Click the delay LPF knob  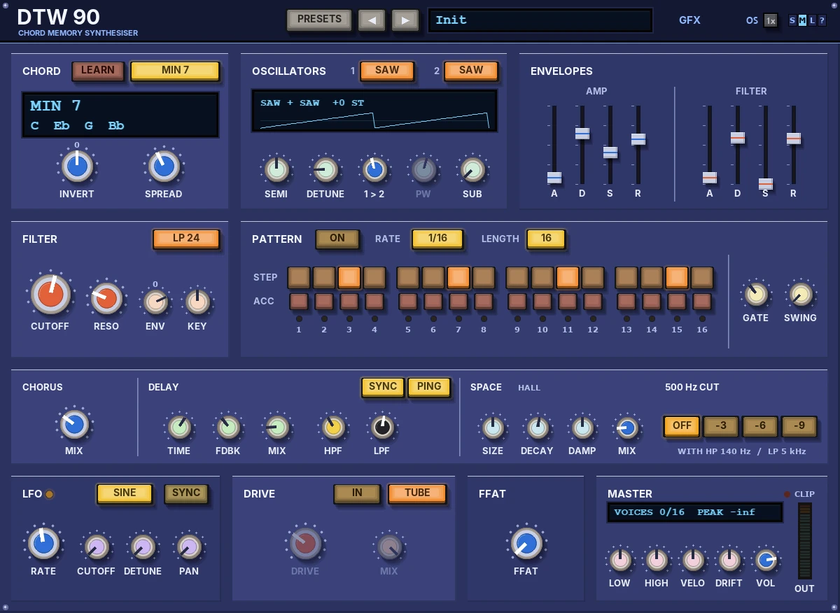tap(382, 427)
